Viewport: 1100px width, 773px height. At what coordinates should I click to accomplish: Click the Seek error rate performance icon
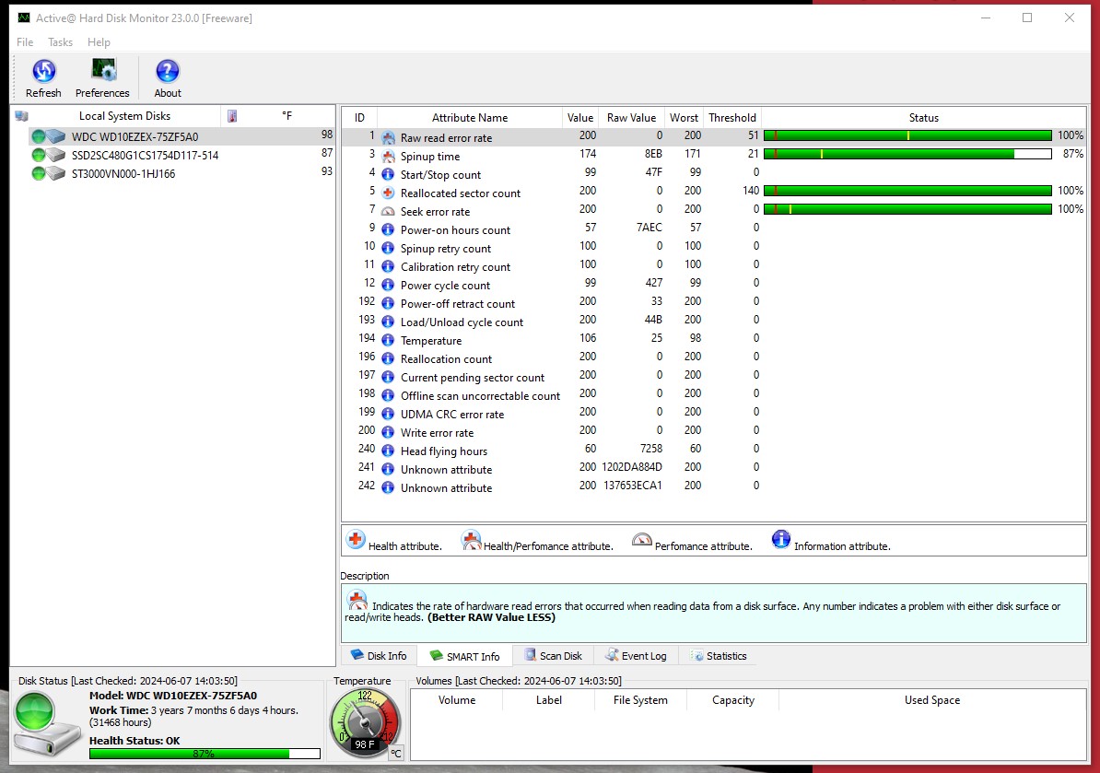(388, 211)
